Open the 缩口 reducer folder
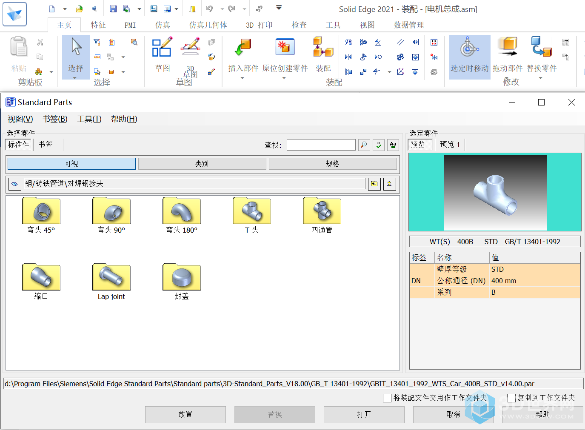 [x=41, y=282]
